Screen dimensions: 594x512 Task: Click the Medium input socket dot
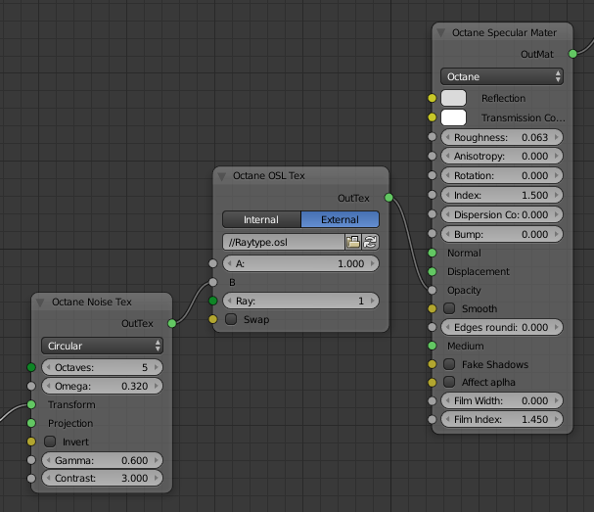(432, 346)
